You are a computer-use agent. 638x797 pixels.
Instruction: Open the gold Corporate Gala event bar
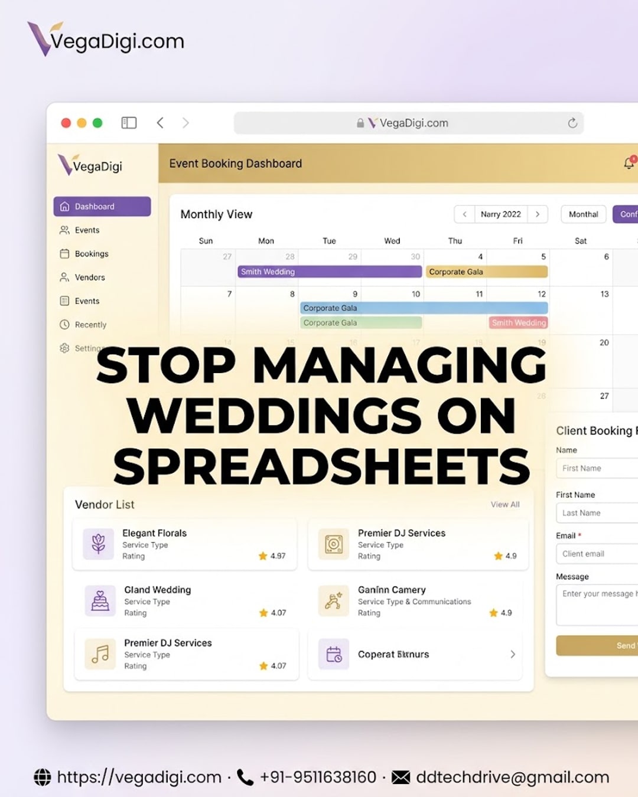click(x=486, y=272)
